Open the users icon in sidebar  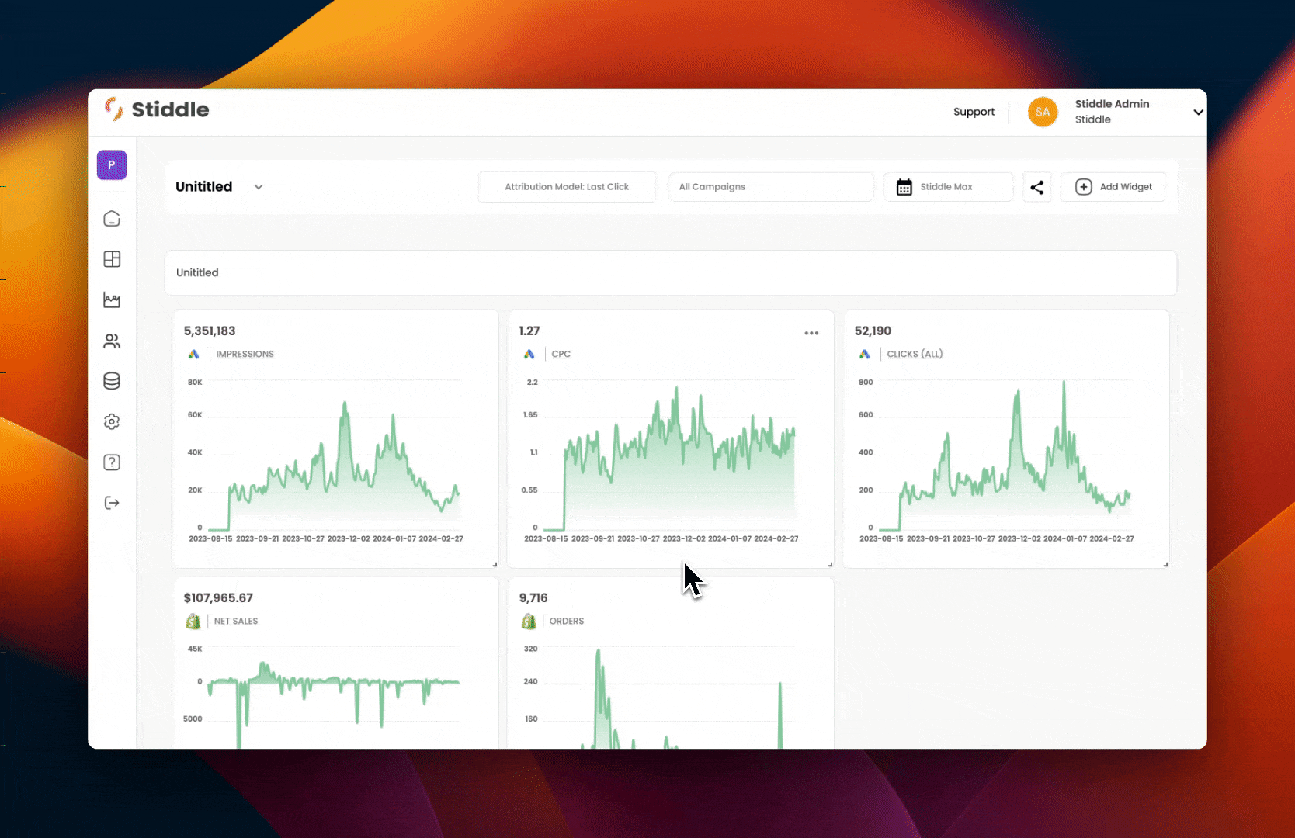click(x=112, y=341)
